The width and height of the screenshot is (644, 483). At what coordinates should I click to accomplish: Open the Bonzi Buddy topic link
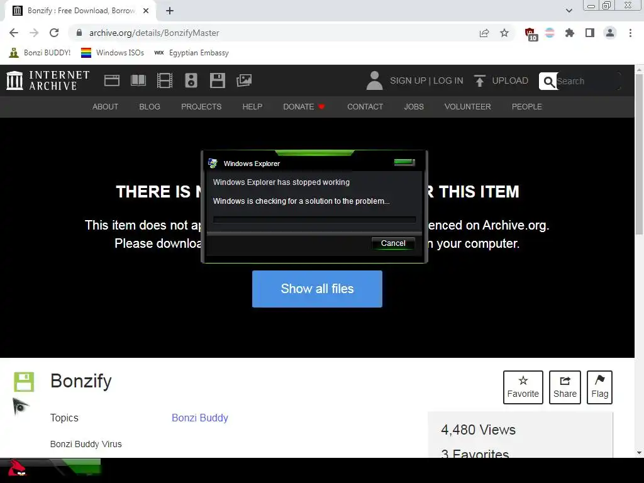[199, 418]
